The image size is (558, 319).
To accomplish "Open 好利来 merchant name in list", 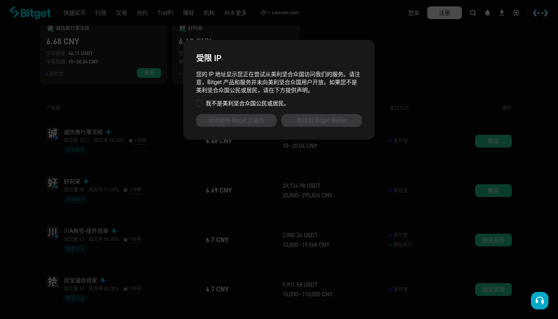I will (x=72, y=181).
